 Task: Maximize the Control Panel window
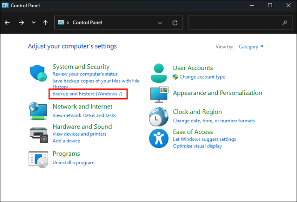pyautogui.click(x=270, y=5)
